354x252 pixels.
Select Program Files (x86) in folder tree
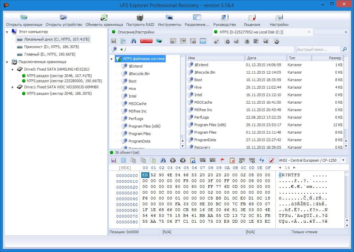(x=141, y=126)
